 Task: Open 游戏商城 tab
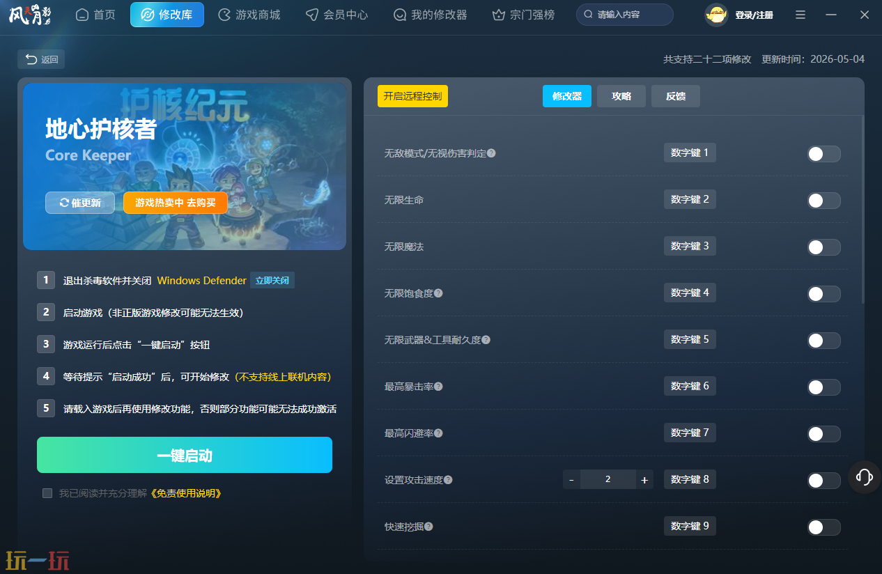249,15
